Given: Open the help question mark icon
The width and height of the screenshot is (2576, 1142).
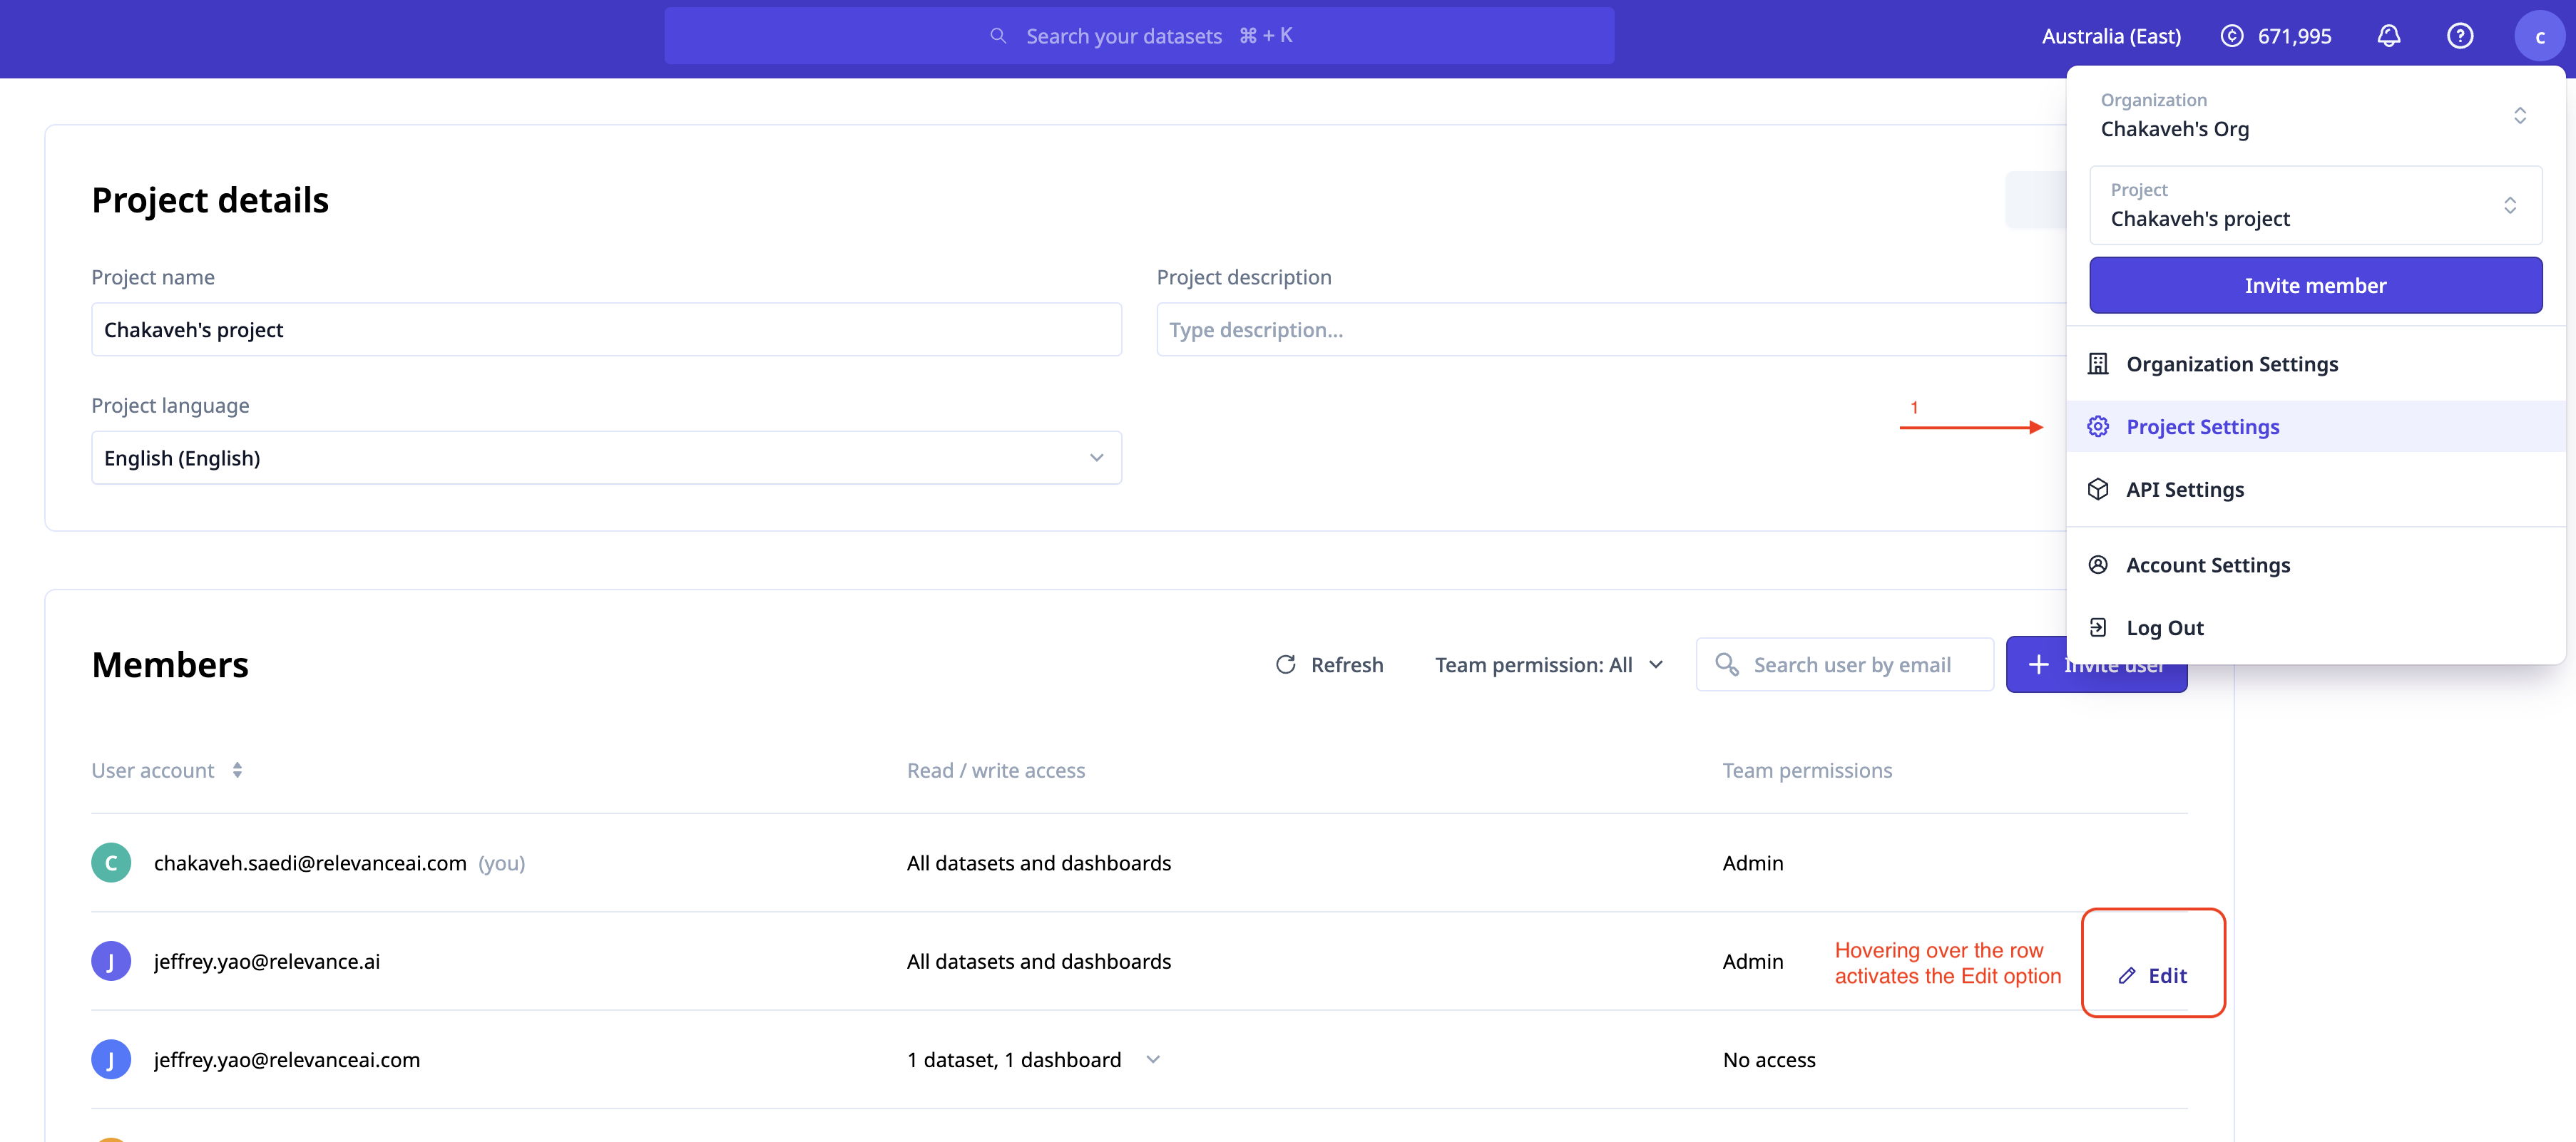Looking at the screenshot, I should [2459, 36].
